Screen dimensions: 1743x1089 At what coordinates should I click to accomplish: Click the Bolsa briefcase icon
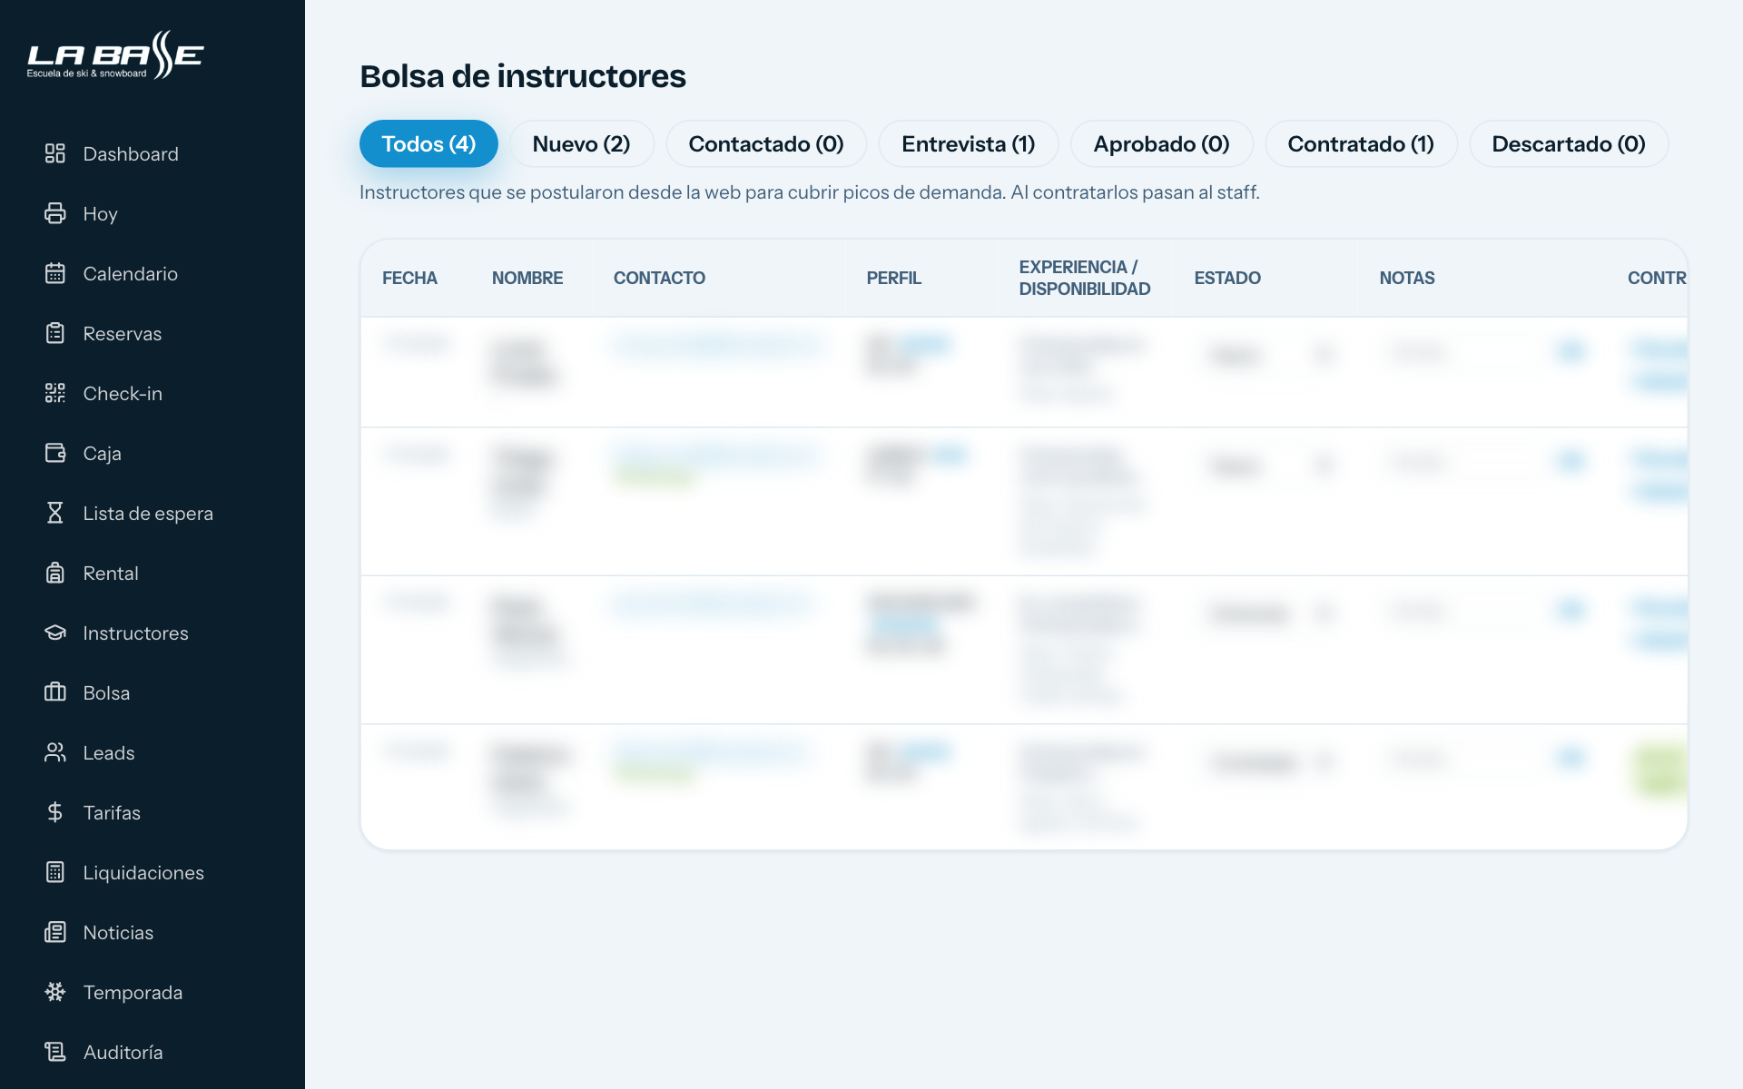[55, 692]
